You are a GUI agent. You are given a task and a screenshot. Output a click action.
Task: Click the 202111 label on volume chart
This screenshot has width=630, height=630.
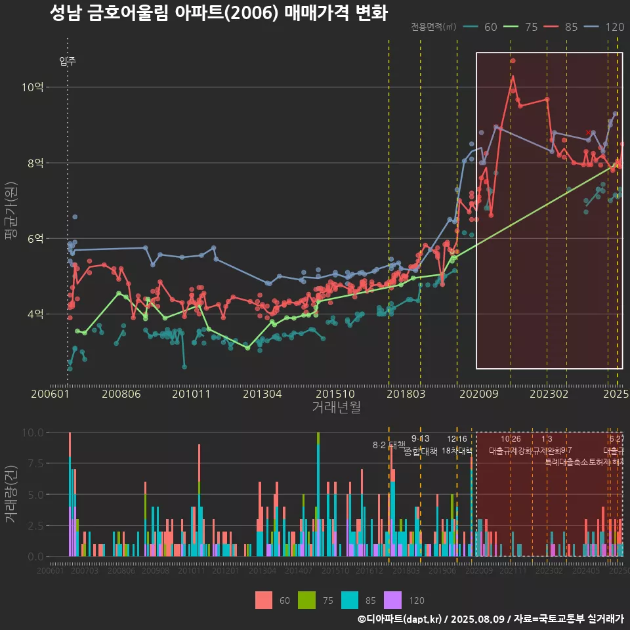click(x=513, y=570)
